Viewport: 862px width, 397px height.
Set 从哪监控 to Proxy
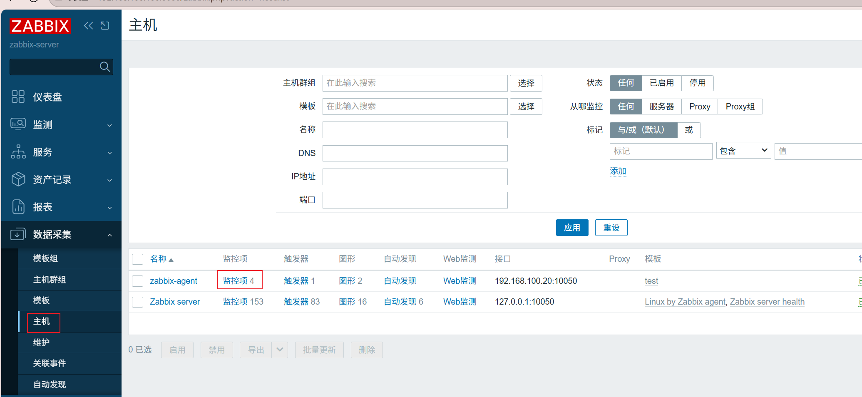[700, 106]
